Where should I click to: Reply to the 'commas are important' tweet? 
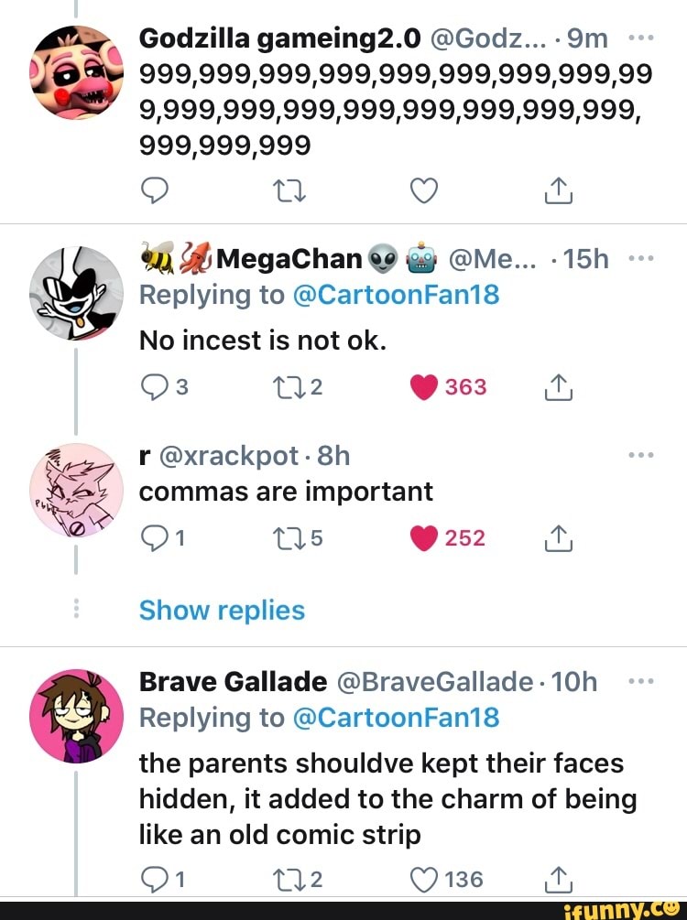[154, 538]
